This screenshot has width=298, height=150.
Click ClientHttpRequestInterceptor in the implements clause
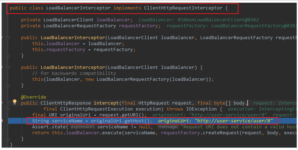pyautogui.click(x=183, y=8)
